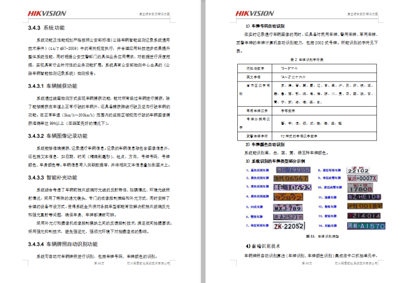Click the 214·014 embassy plate image
The width and height of the screenshot is (408, 283).
[x=363, y=216]
